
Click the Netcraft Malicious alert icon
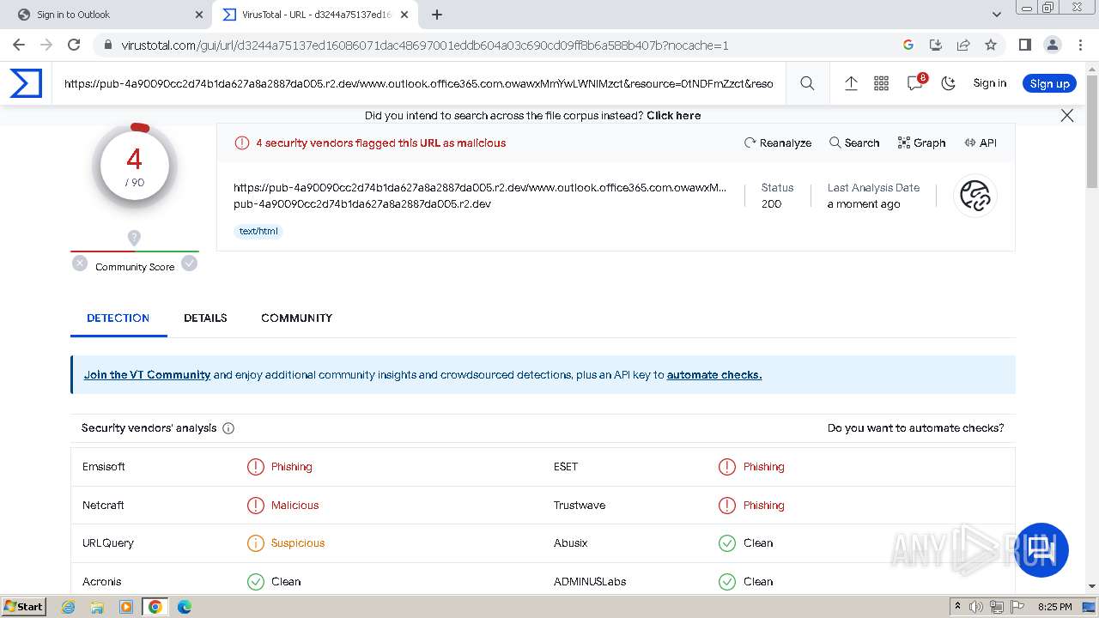click(x=256, y=506)
